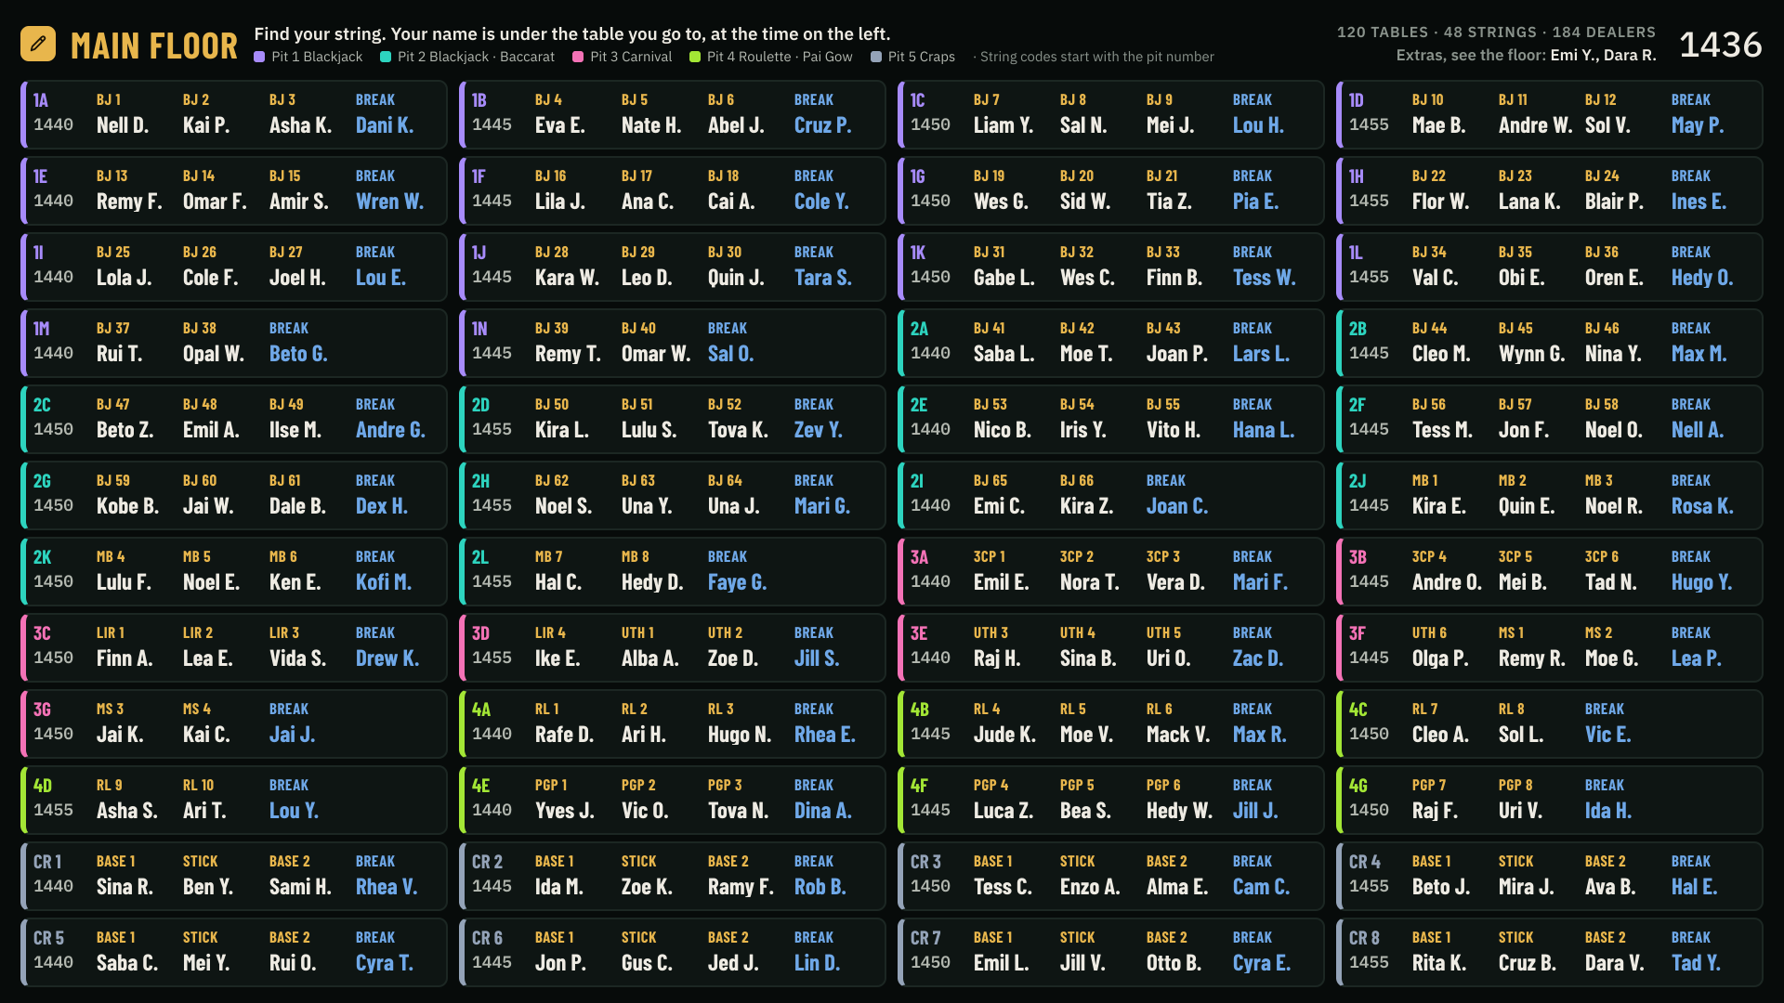Image resolution: width=1784 pixels, height=1003 pixels.
Task: Select Wynn G. at BJ 45
Action: (x=1532, y=354)
